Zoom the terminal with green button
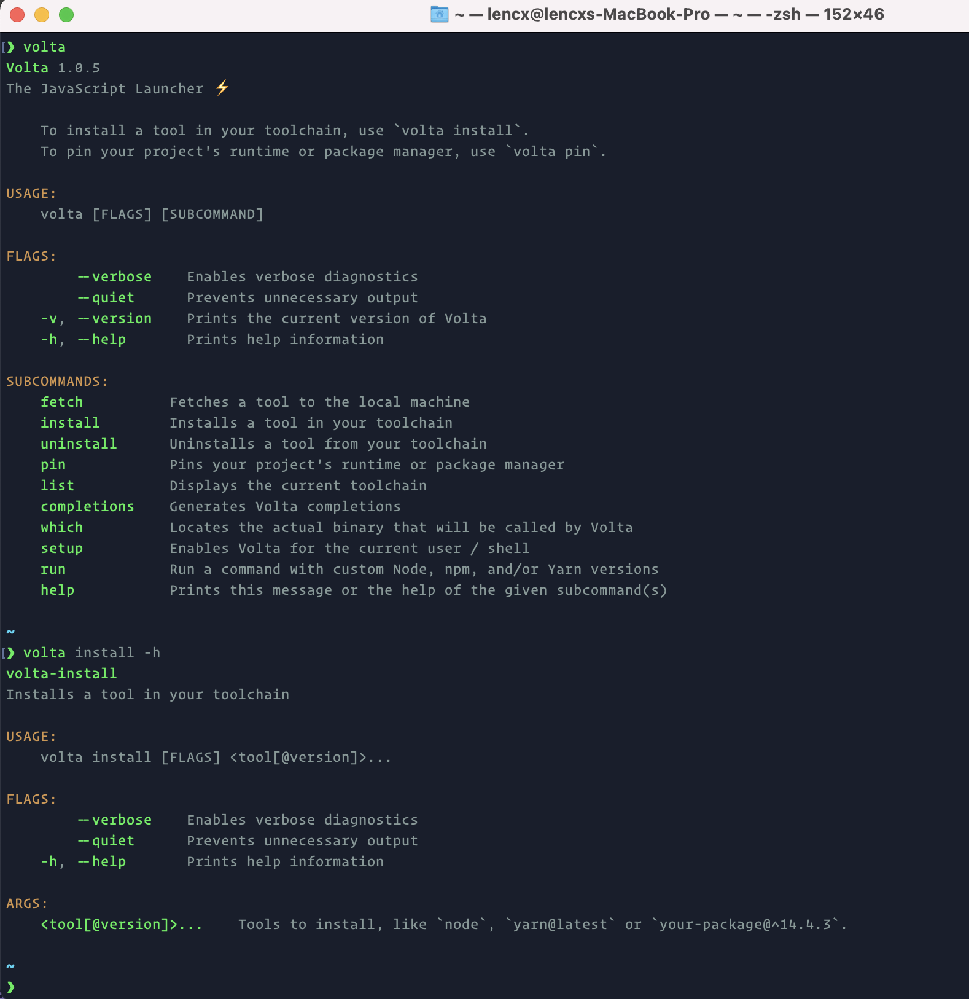This screenshot has height=999, width=969. pyautogui.click(x=66, y=14)
